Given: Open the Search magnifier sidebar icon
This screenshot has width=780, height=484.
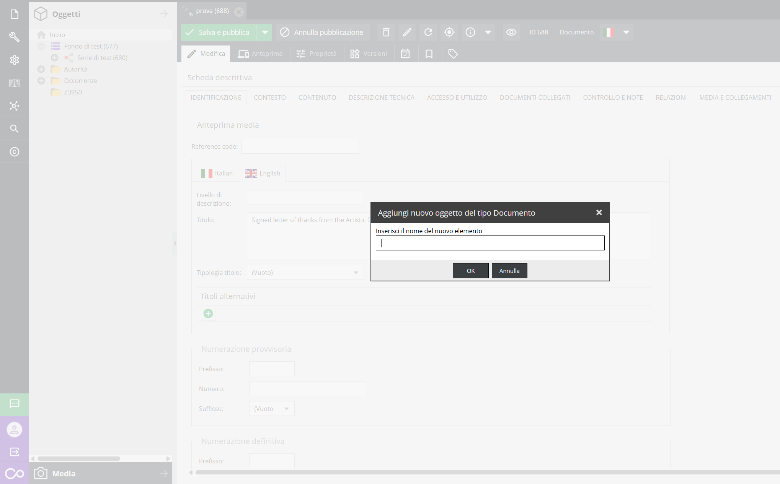Looking at the screenshot, I should [x=14, y=129].
